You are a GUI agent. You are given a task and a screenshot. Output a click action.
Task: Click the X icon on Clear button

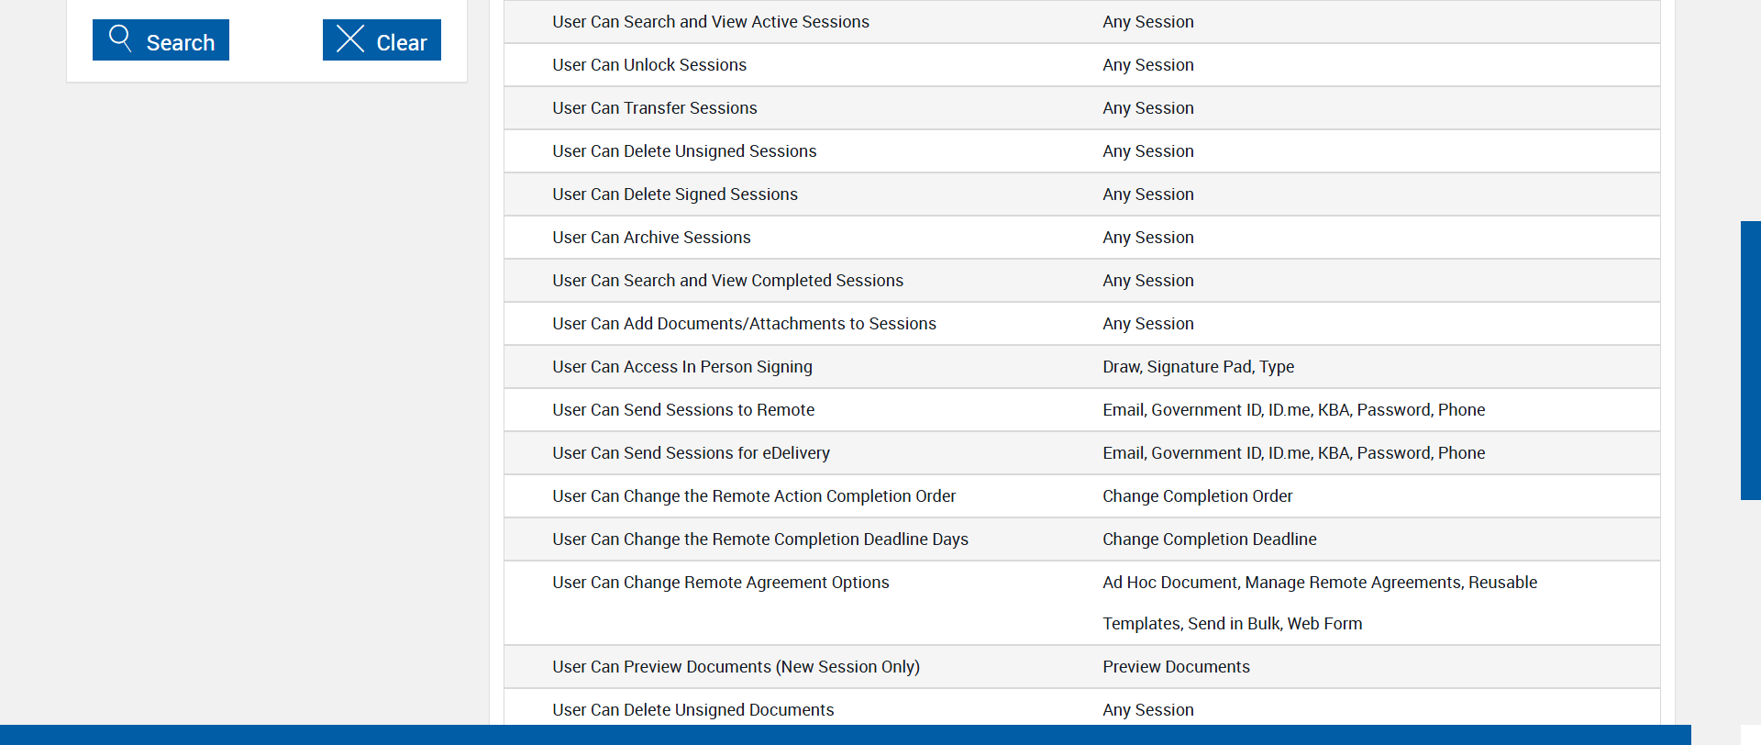350,39
